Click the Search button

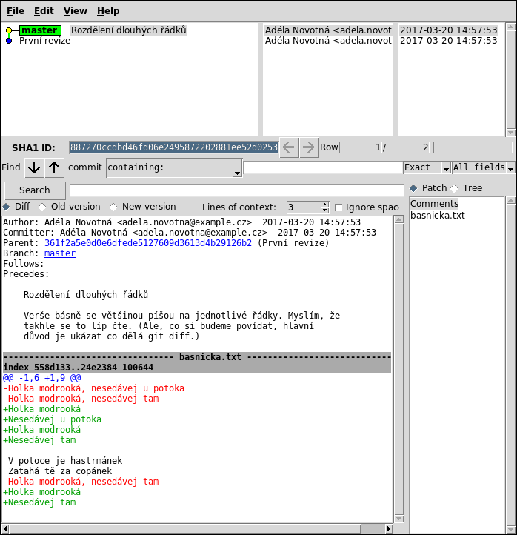pos(35,190)
